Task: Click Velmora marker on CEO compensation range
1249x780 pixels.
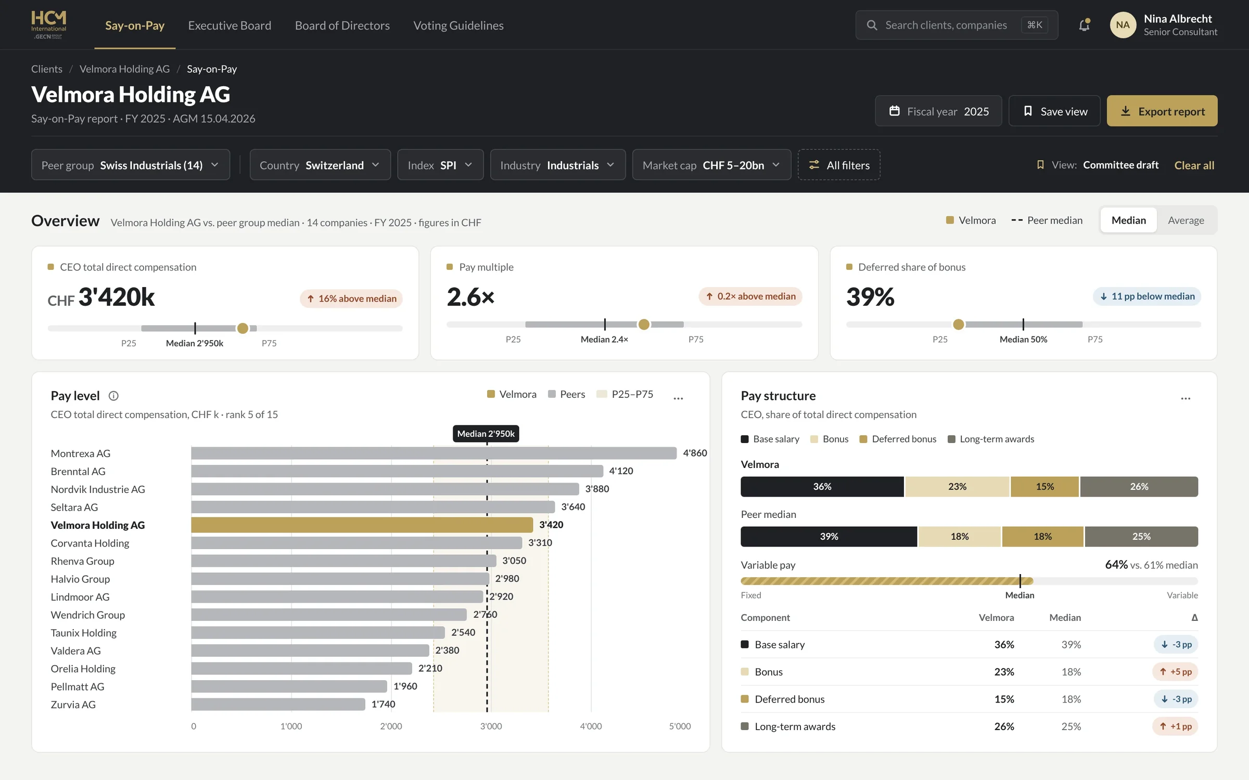Action: 243,329
